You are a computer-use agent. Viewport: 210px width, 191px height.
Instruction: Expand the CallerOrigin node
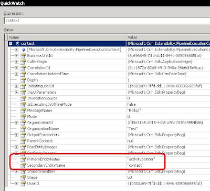click(16, 62)
